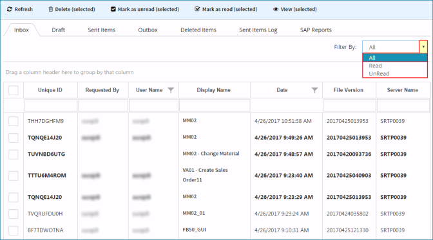This screenshot has width=433, height=240.
Task: Open the SAP Reports tab
Action: [316, 30]
